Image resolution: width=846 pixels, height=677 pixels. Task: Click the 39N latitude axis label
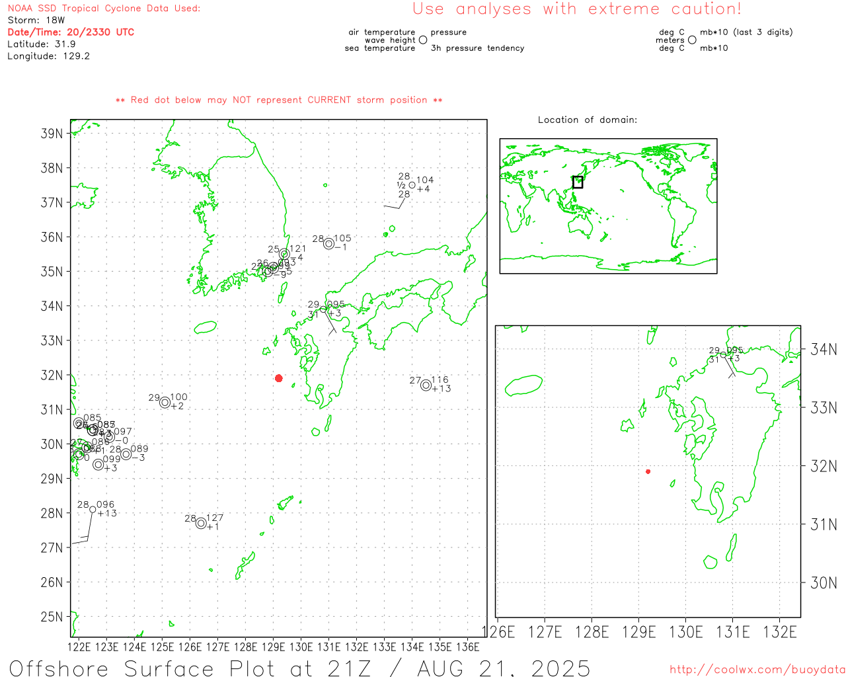click(52, 134)
